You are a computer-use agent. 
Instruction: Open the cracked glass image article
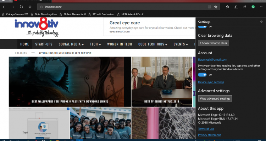pos(164,123)
